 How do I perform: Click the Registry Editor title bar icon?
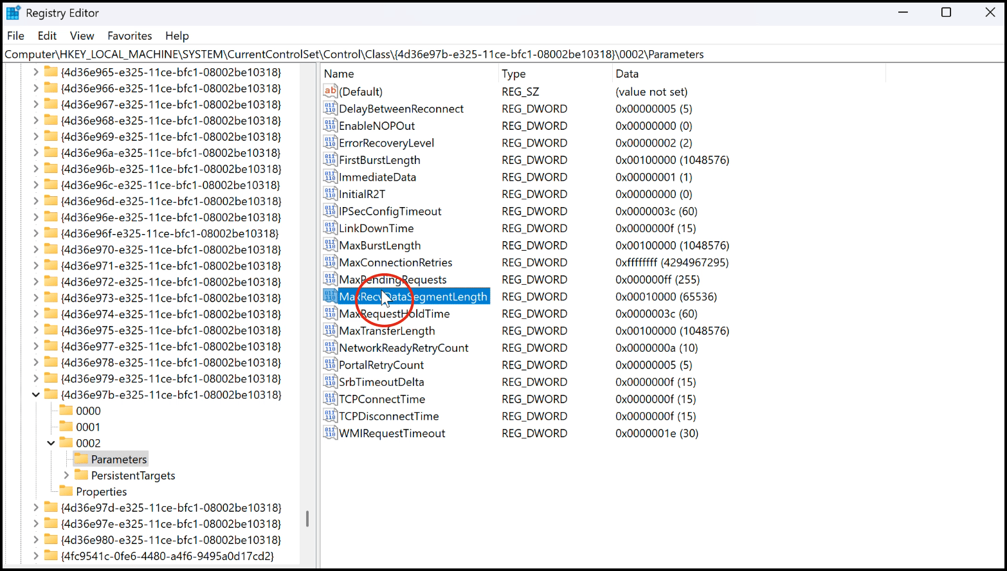pyautogui.click(x=13, y=13)
